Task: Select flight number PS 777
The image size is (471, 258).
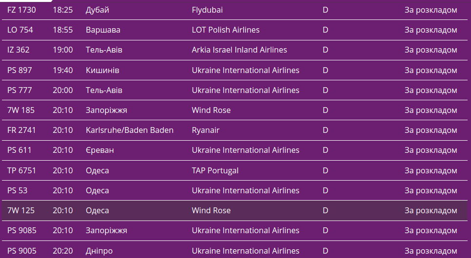Action: click(x=20, y=90)
